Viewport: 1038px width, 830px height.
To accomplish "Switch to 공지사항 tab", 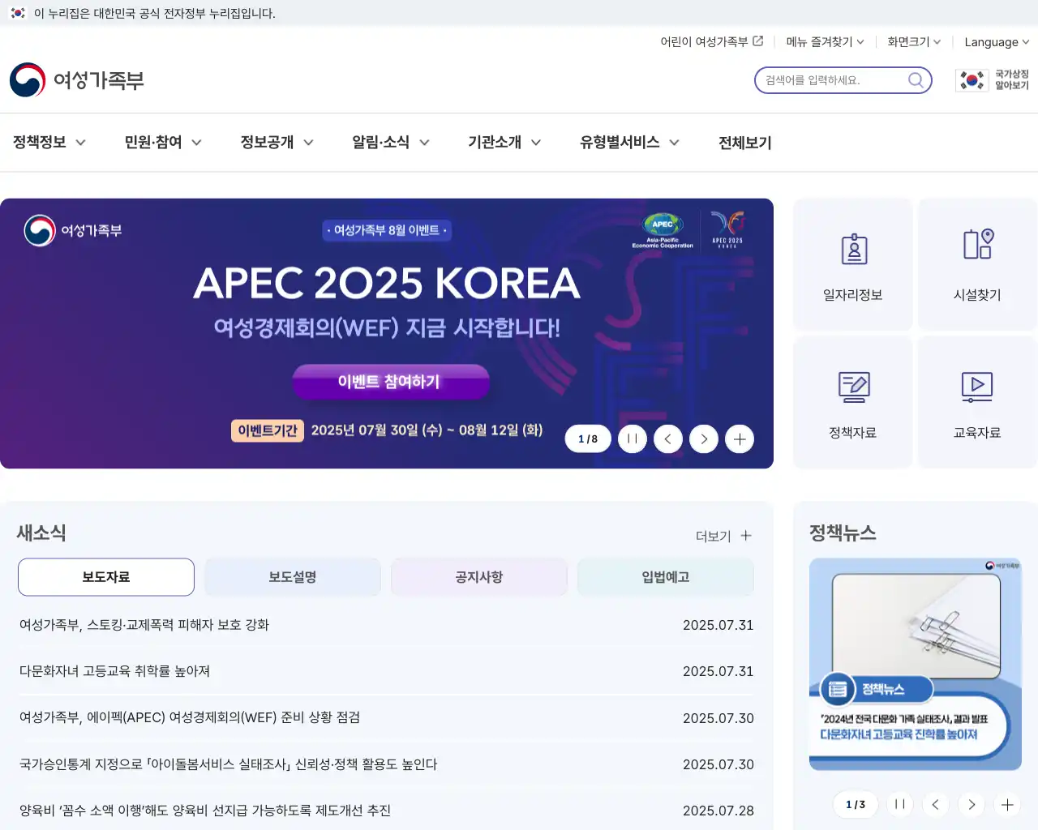I will point(479,577).
